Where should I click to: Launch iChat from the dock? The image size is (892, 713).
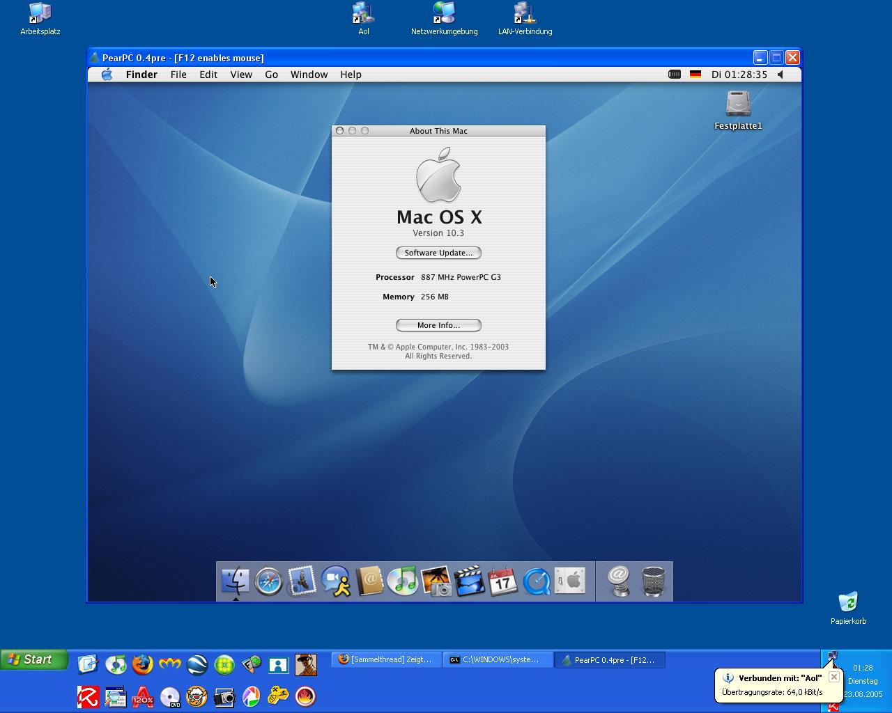coord(336,581)
